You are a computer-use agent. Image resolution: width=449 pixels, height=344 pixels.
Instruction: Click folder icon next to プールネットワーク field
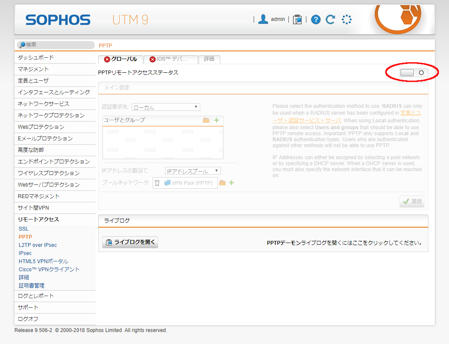pos(222,183)
